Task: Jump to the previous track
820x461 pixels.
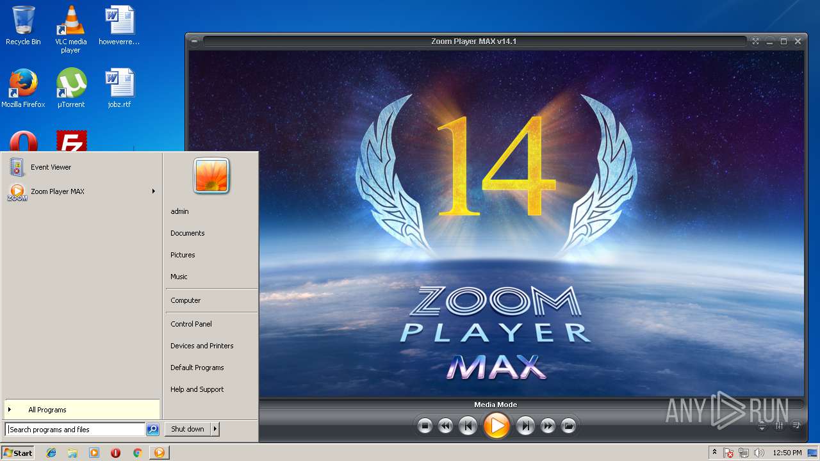Action: click(468, 425)
